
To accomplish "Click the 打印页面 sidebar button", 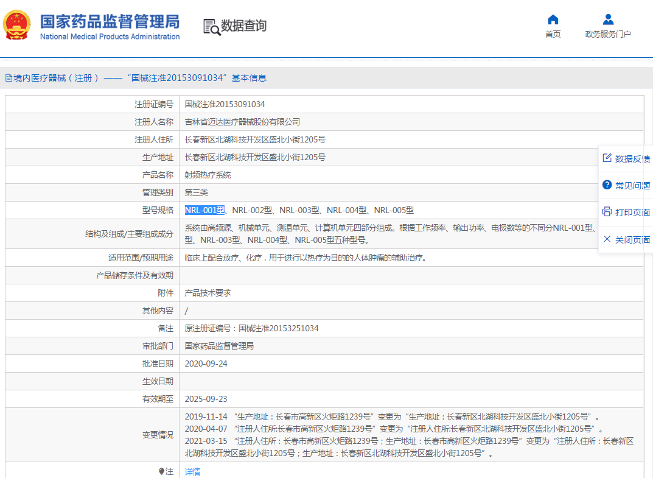I will (626, 212).
